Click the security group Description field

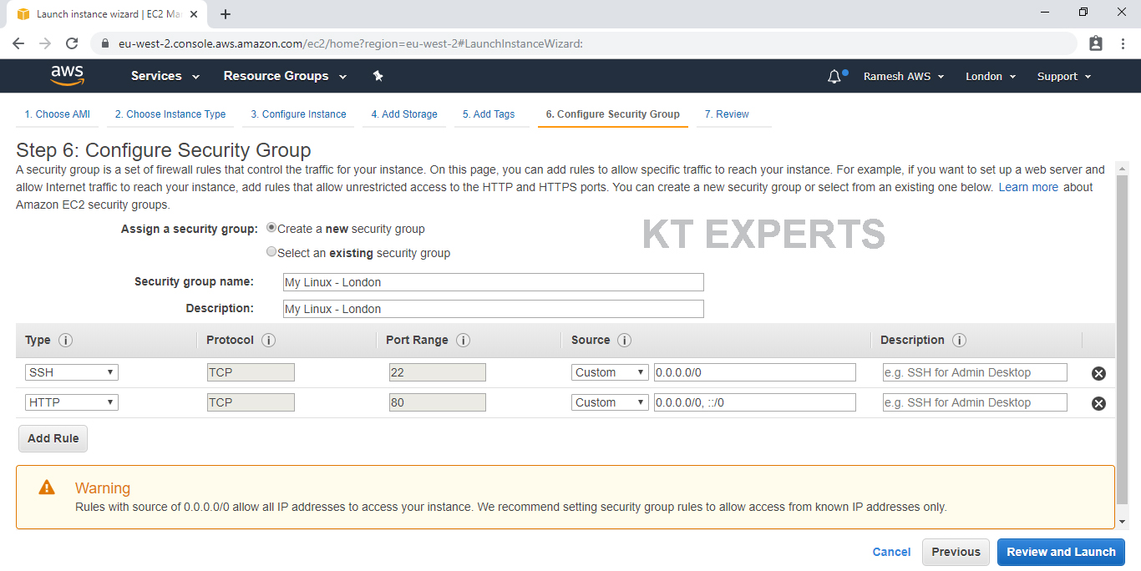coord(494,309)
